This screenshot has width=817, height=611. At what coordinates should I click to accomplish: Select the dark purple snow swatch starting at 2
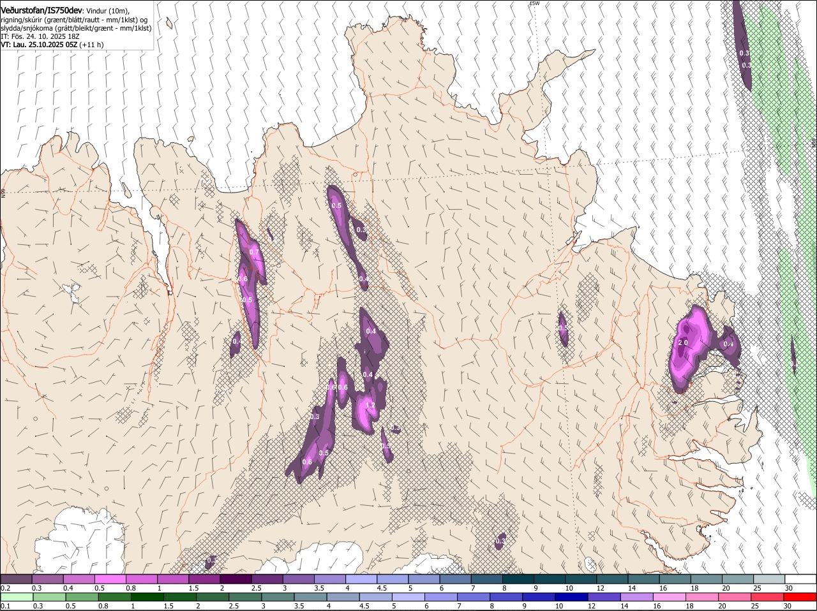(x=236, y=578)
